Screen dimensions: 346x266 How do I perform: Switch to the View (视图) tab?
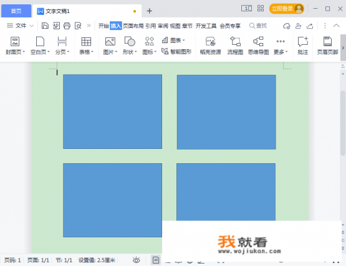pyautogui.click(x=175, y=26)
